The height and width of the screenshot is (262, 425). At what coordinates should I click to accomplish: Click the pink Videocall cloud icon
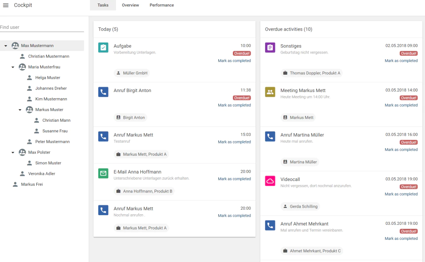270,181
